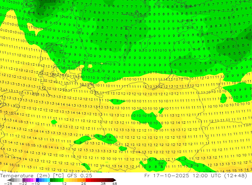
Task: Click the dark maroon right arrow of the color scale
Action: pos(115,180)
